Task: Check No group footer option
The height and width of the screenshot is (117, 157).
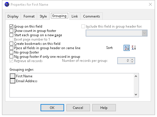Action: [x=11, y=52]
